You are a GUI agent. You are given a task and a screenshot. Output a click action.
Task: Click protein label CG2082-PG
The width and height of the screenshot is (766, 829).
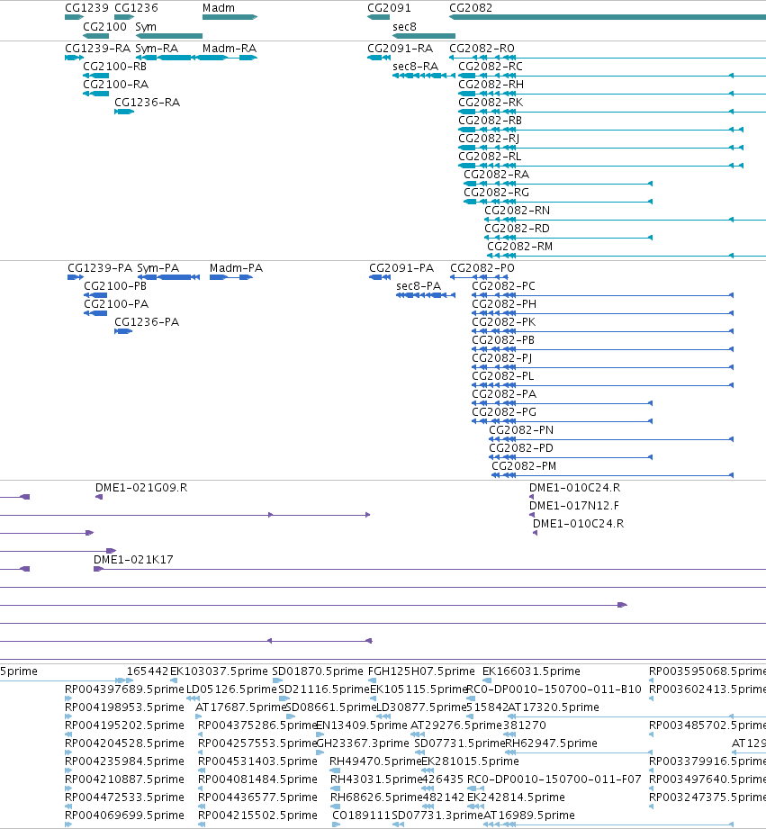pyautogui.click(x=504, y=412)
